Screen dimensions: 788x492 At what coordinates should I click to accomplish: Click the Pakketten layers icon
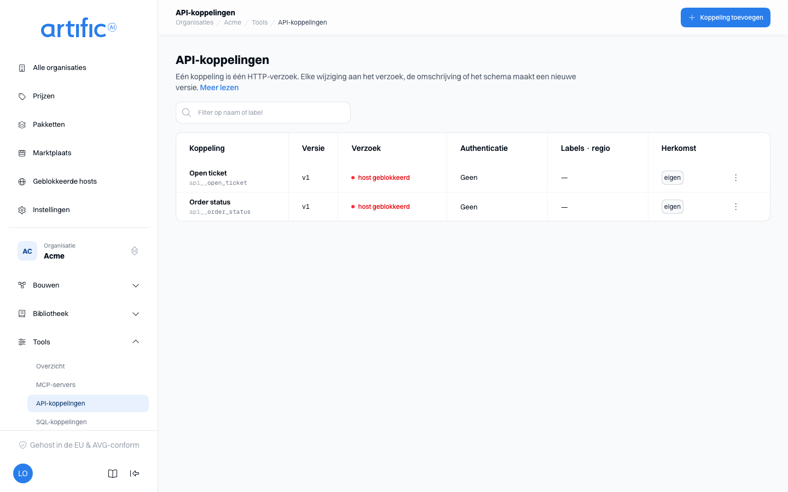tap(22, 125)
